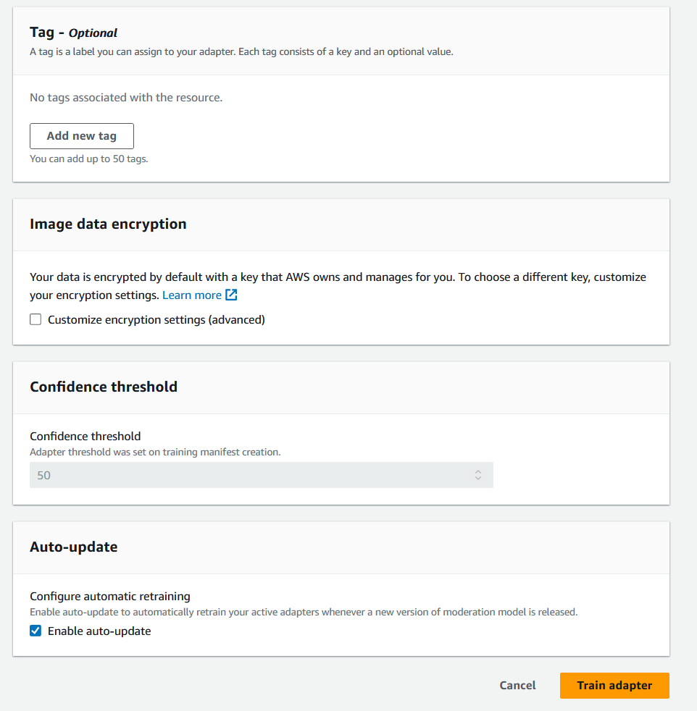Click the Image data encryption section header
The image size is (697, 711).
click(x=108, y=224)
